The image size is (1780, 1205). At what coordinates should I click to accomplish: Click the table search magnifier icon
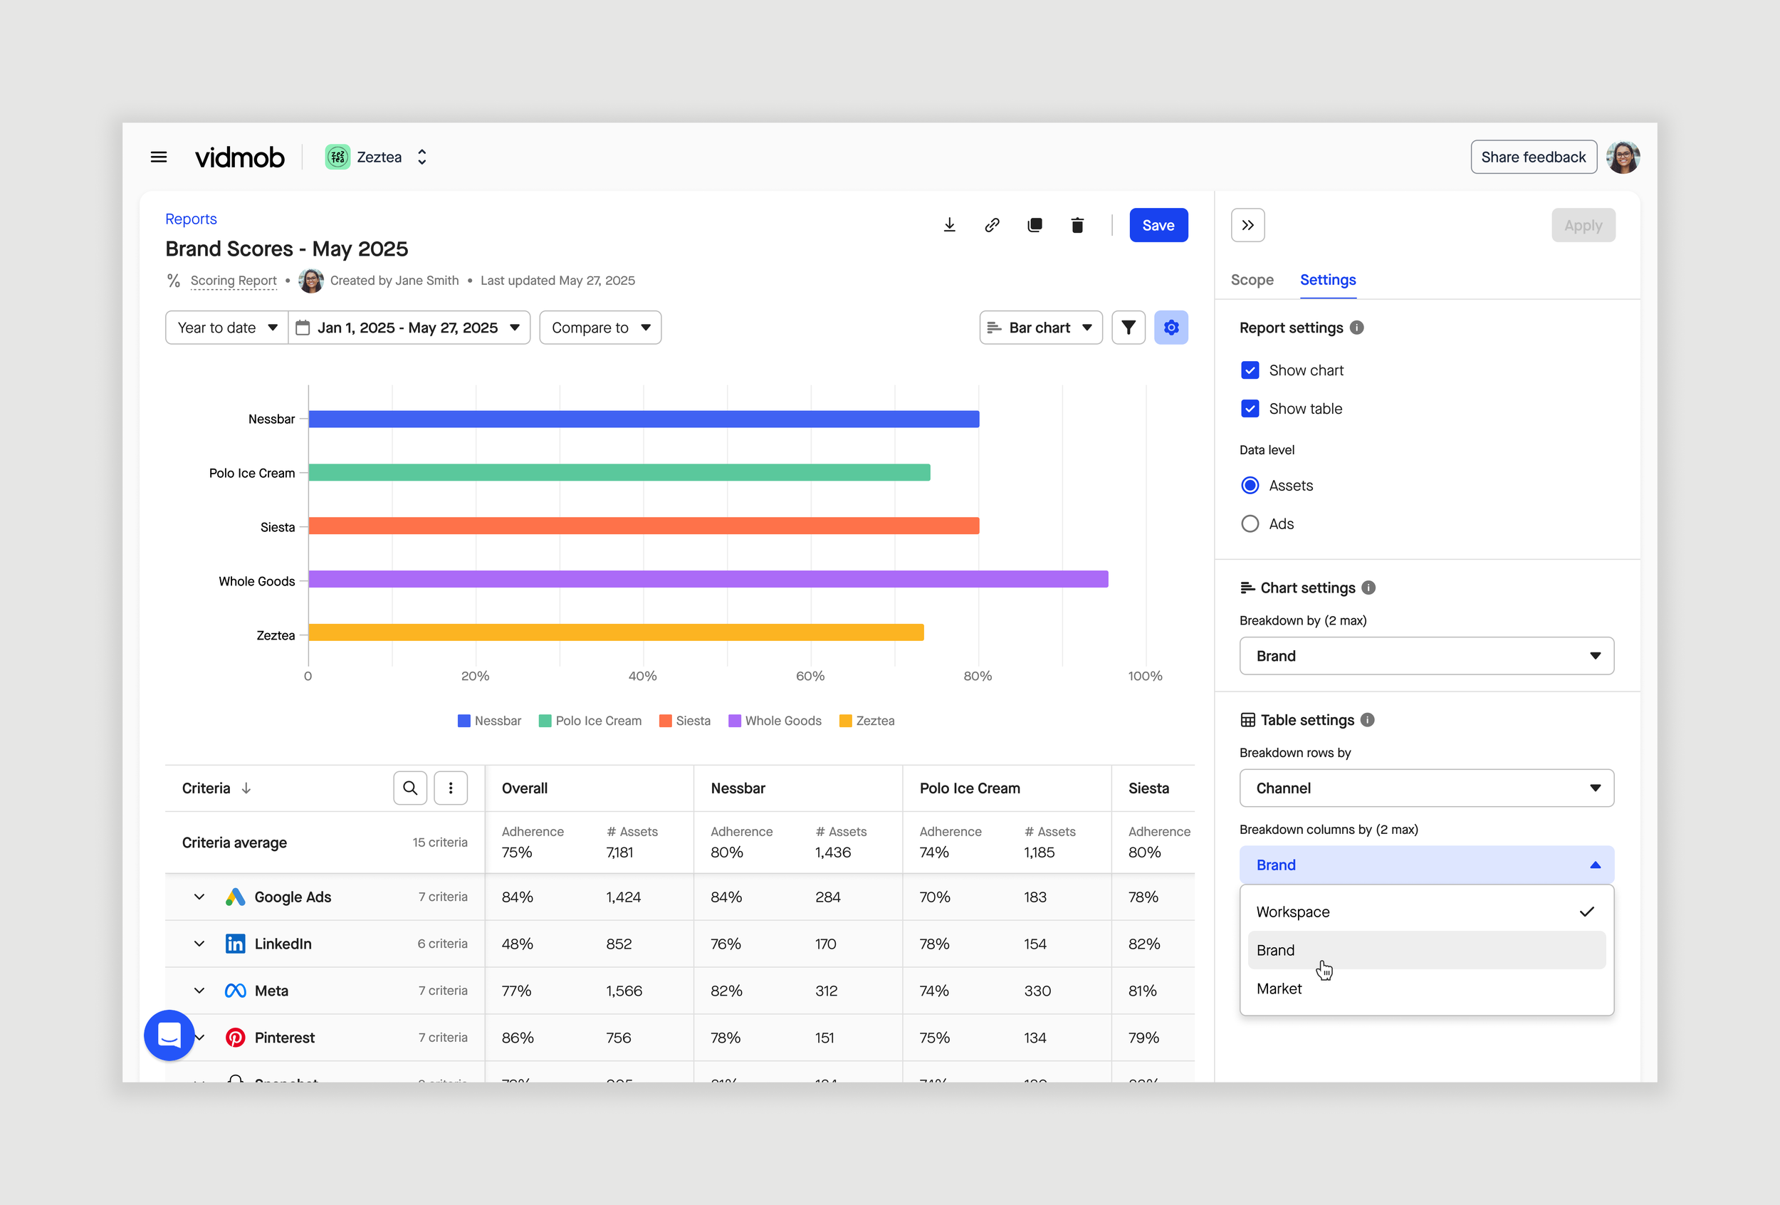(x=410, y=788)
